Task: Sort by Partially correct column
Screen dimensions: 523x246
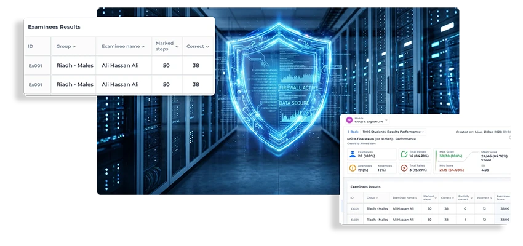Action: click(x=465, y=198)
